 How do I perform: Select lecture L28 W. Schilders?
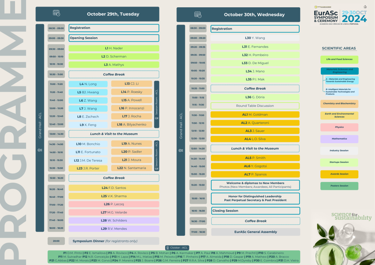114,220
